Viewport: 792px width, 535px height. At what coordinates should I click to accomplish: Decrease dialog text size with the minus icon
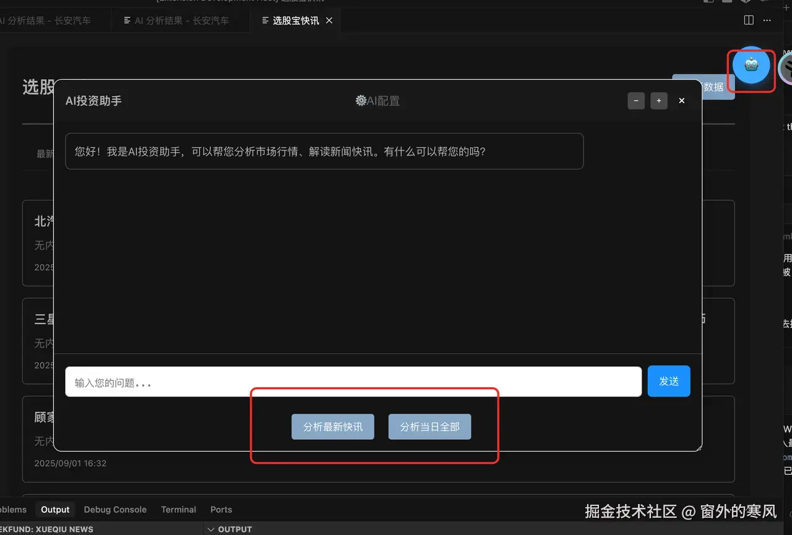pos(636,100)
